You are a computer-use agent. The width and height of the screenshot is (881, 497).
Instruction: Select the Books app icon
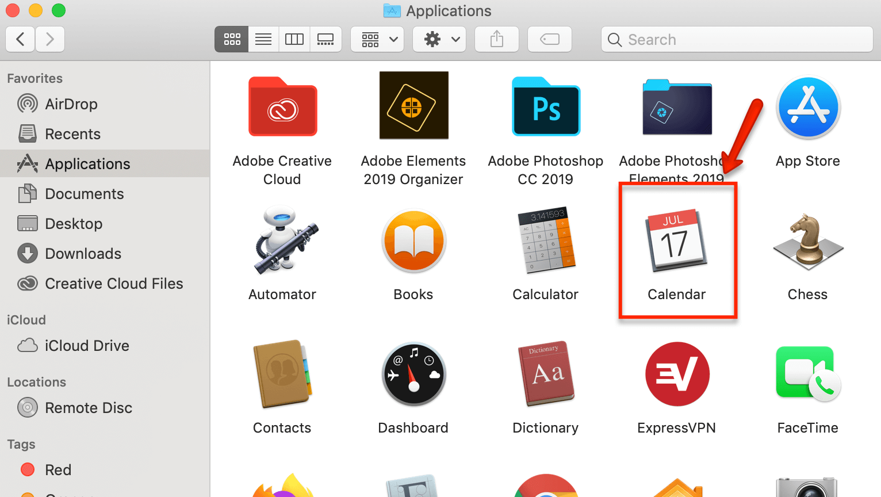point(413,241)
